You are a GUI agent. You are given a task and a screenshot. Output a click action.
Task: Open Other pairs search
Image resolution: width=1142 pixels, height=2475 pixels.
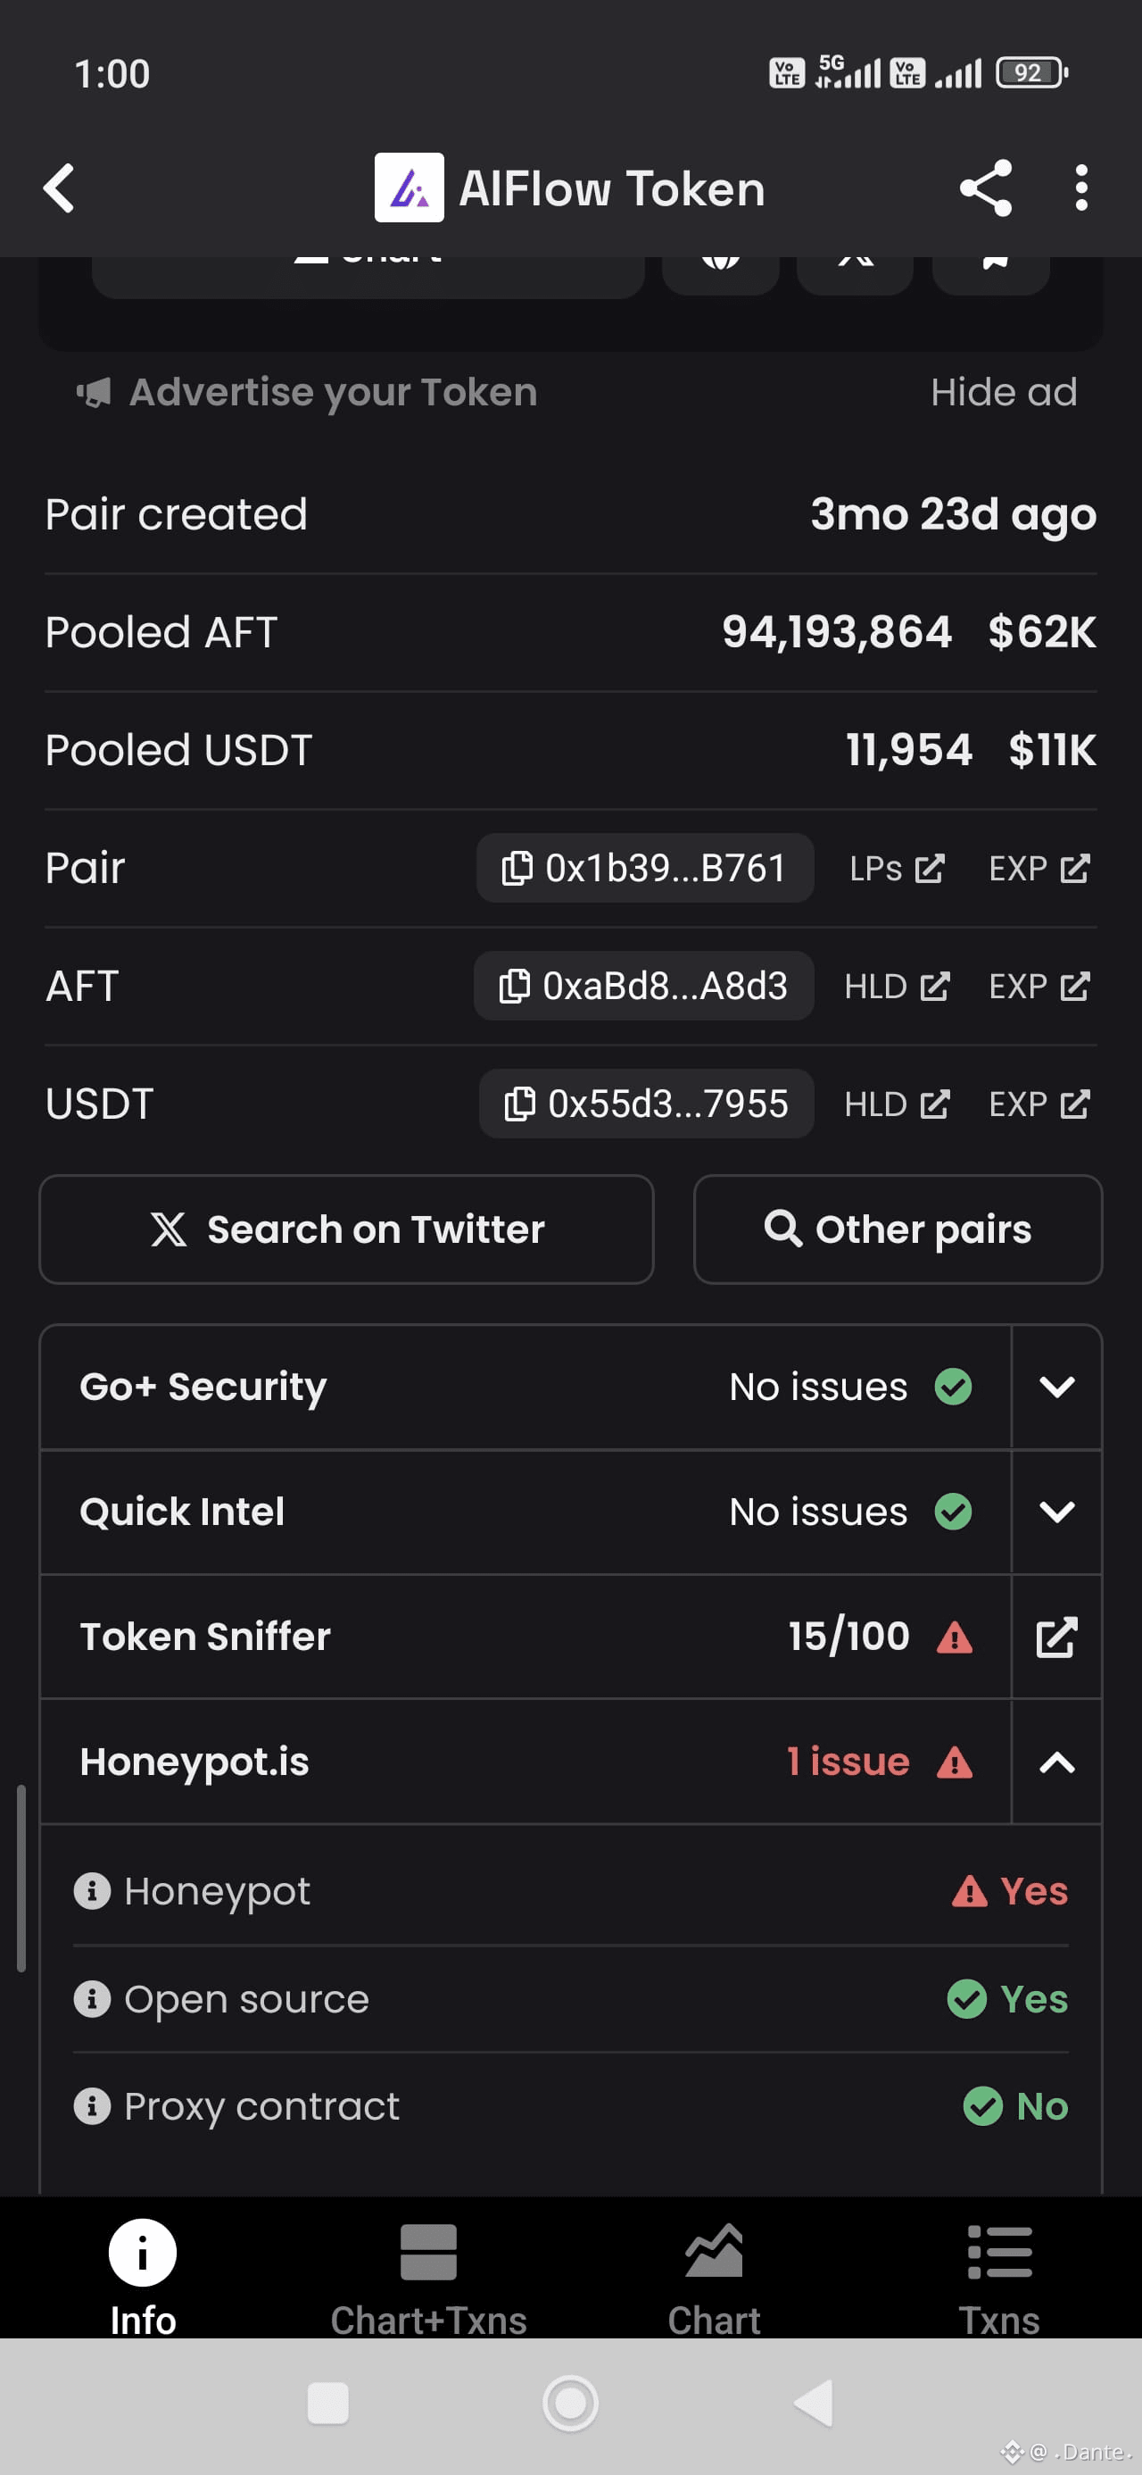tap(898, 1229)
